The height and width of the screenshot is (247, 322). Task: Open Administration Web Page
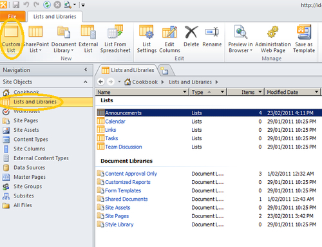tap(273, 39)
